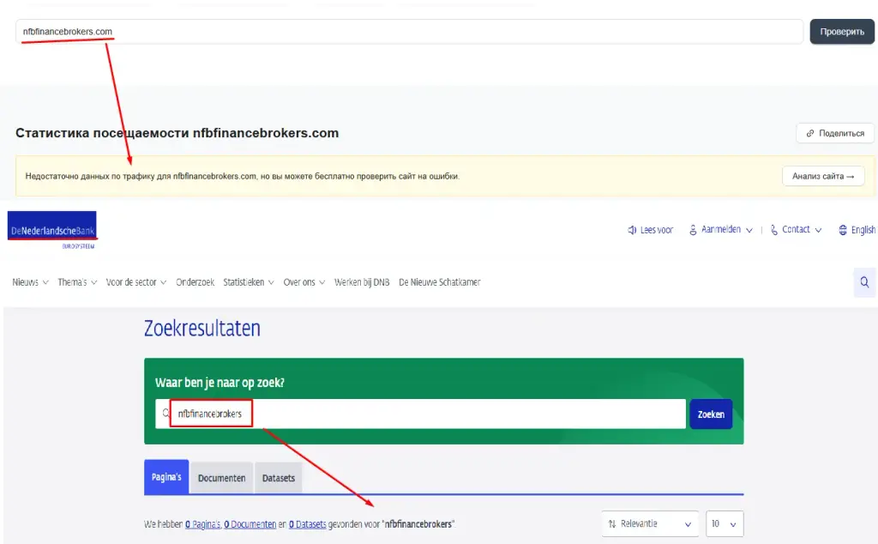Click the sort arrows icon beside Relevantie
This screenshot has height=544, width=878.
tap(612, 523)
